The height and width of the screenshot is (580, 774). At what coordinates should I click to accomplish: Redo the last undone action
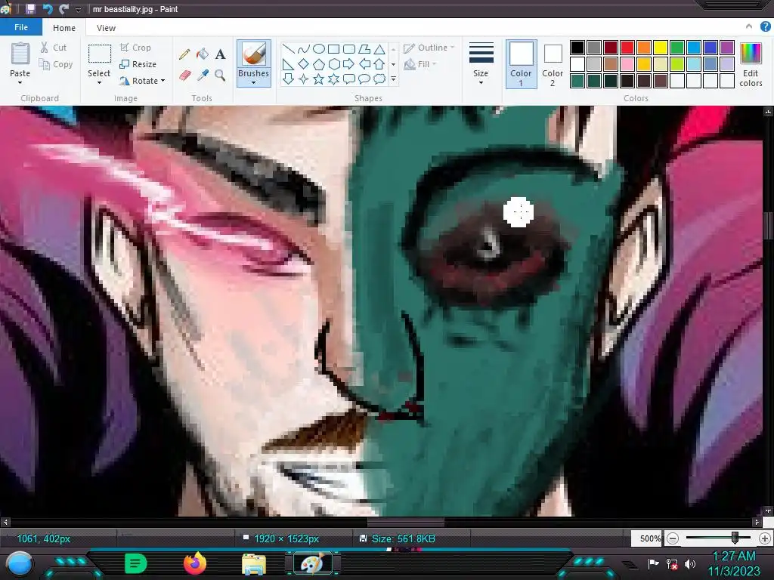click(63, 9)
